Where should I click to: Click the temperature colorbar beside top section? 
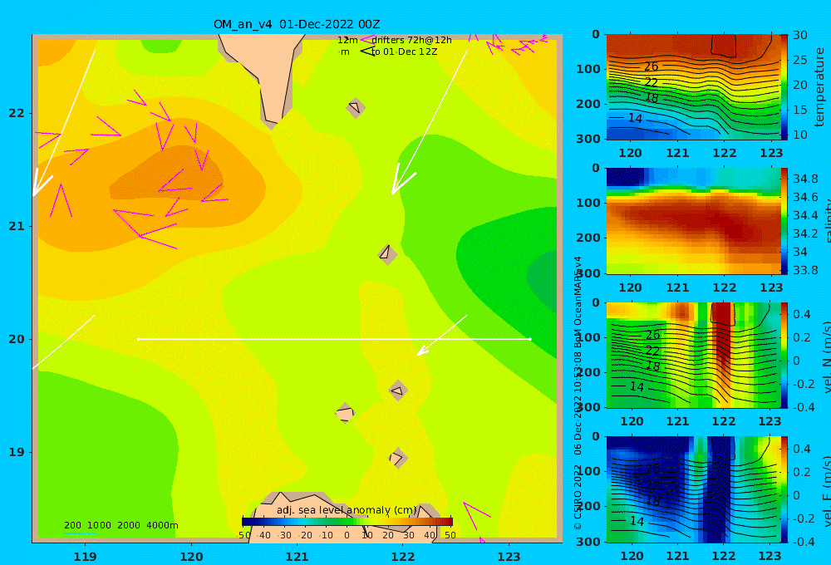tap(784, 87)
